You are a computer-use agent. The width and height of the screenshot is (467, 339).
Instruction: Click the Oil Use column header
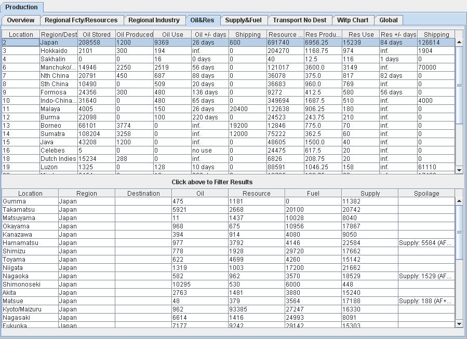point(172,35)
